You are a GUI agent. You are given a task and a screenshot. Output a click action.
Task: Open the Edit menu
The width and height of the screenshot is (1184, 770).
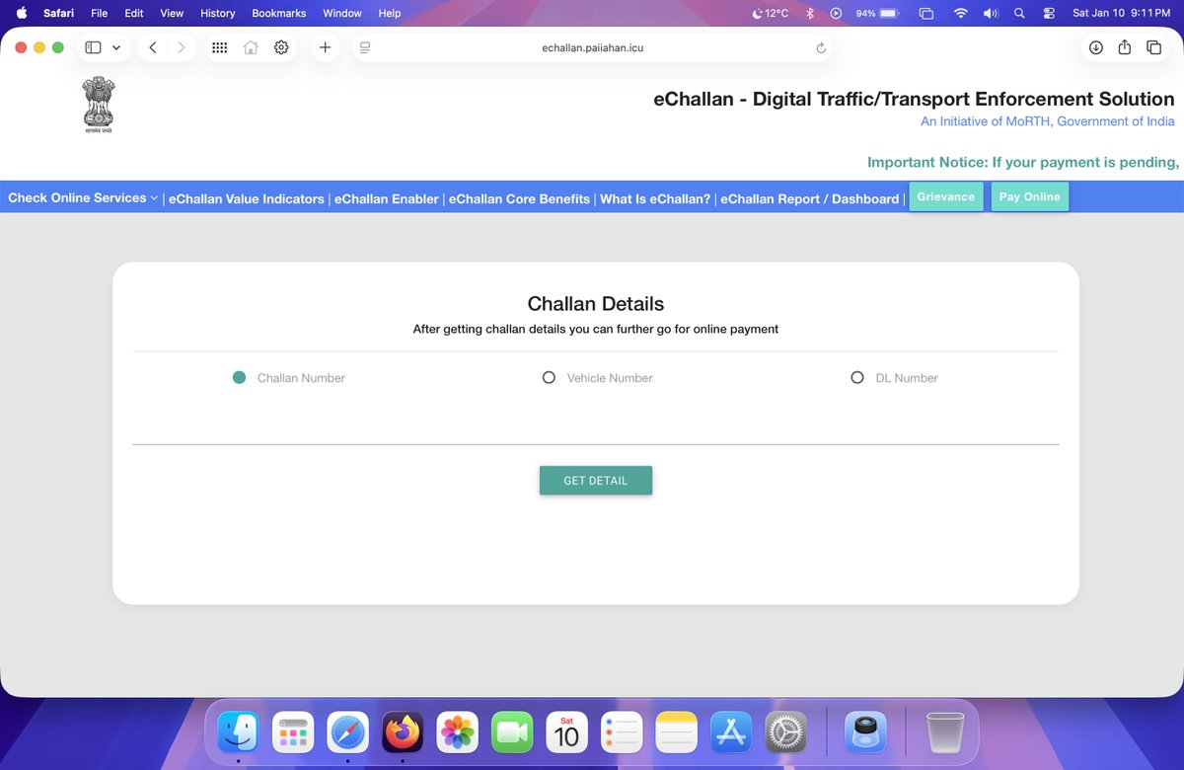134,13
